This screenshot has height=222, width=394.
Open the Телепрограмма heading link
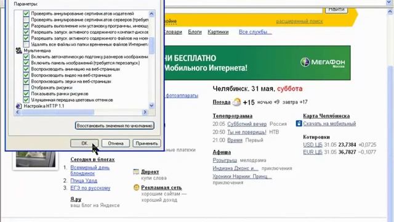pos(233,116)
